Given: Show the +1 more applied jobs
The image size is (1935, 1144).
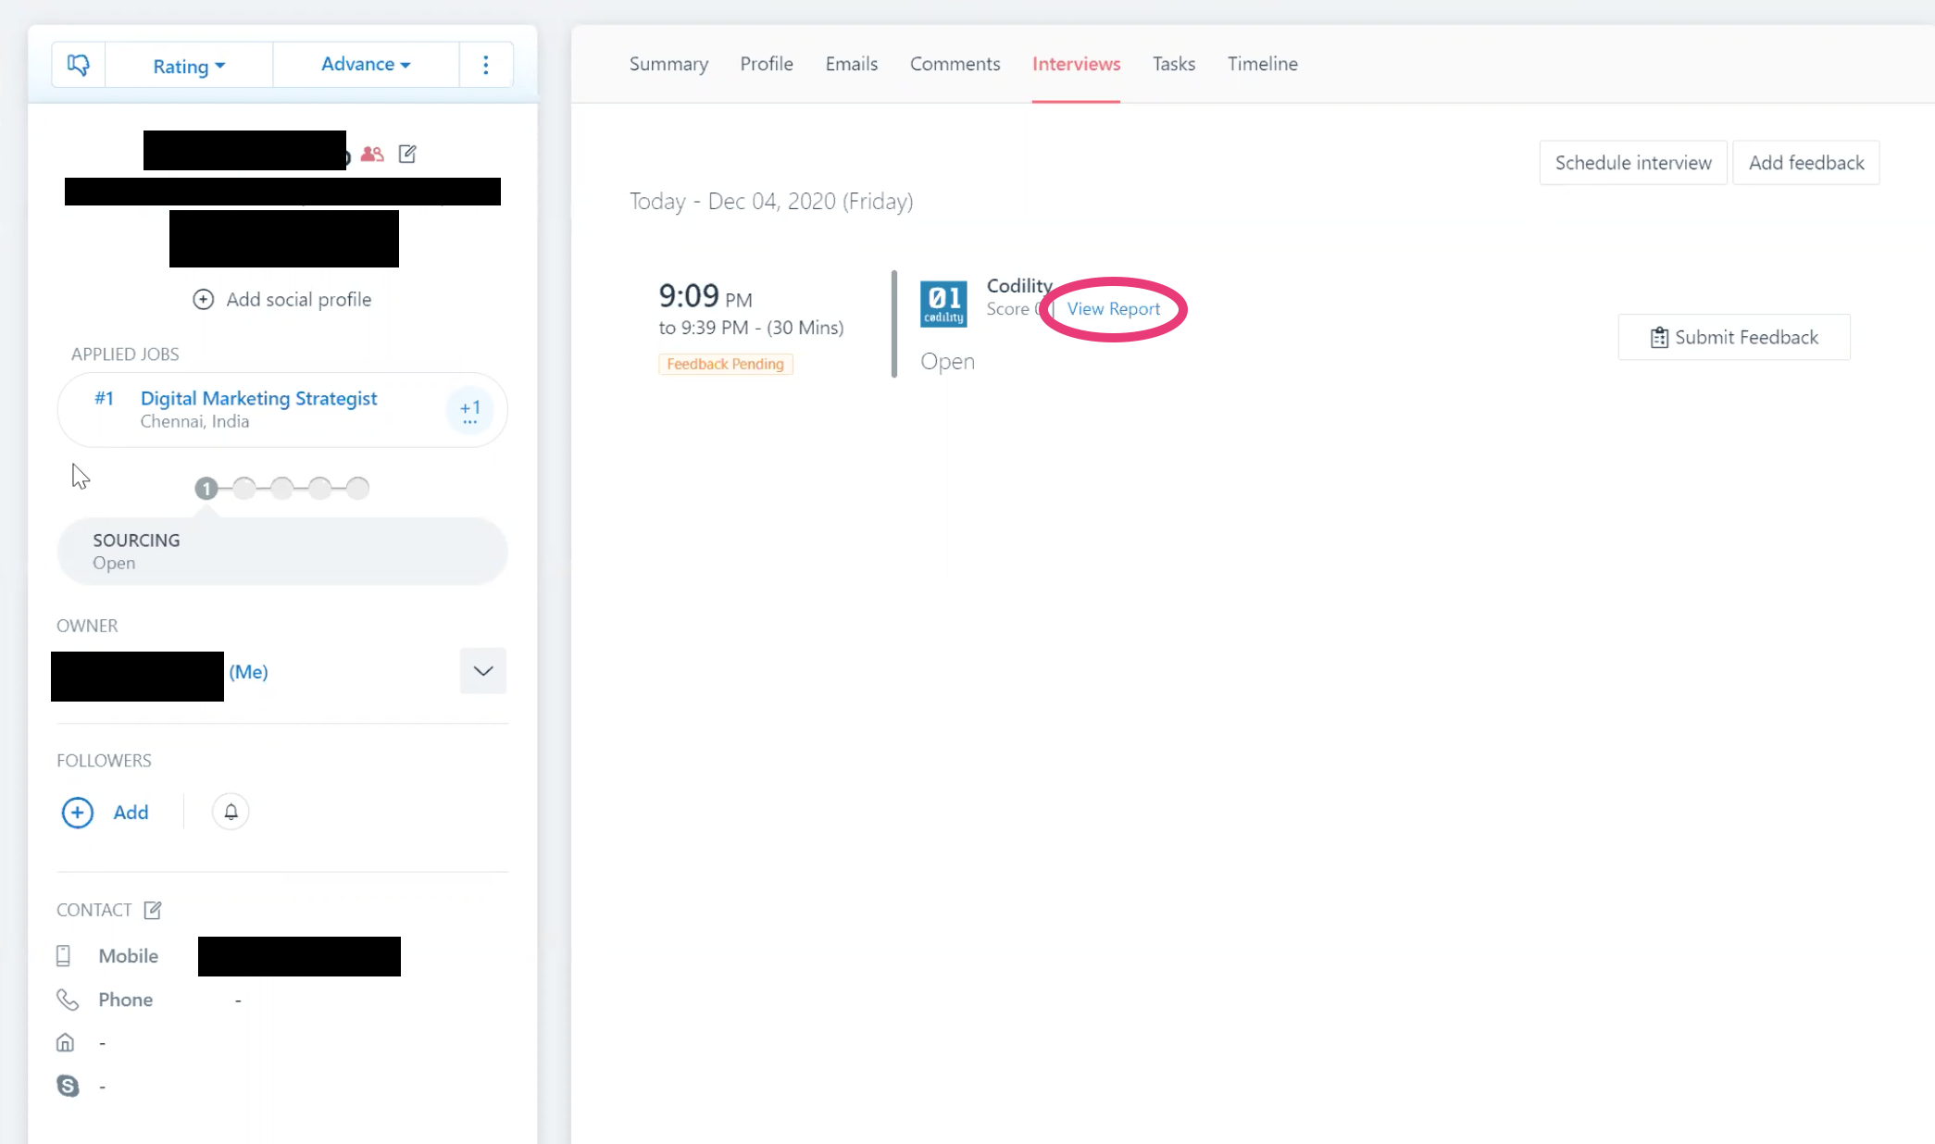Looking at the screenshot, I should [x=470, y=409].
